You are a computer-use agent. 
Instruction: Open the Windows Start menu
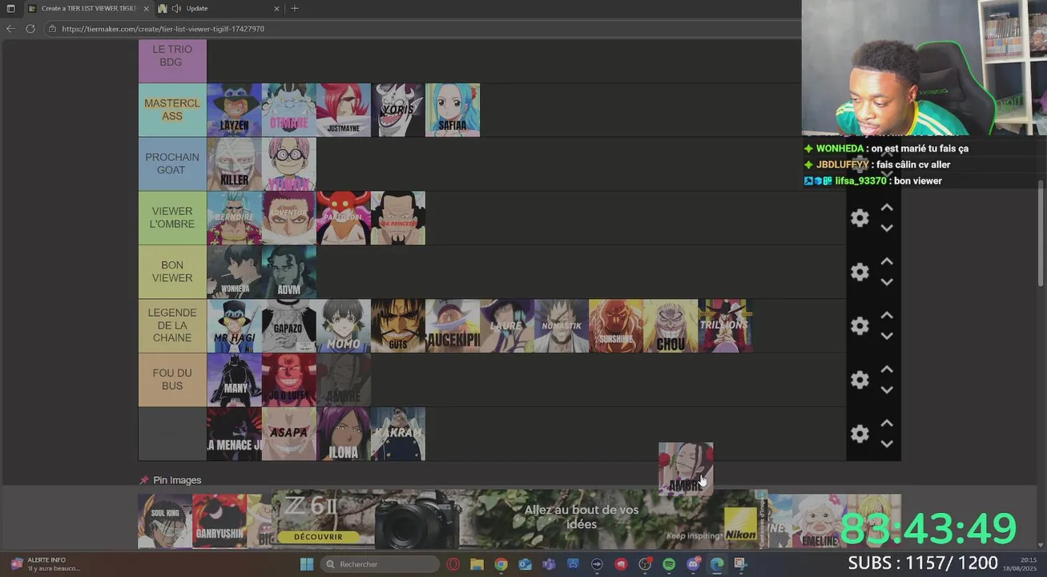tap(307, 564)
